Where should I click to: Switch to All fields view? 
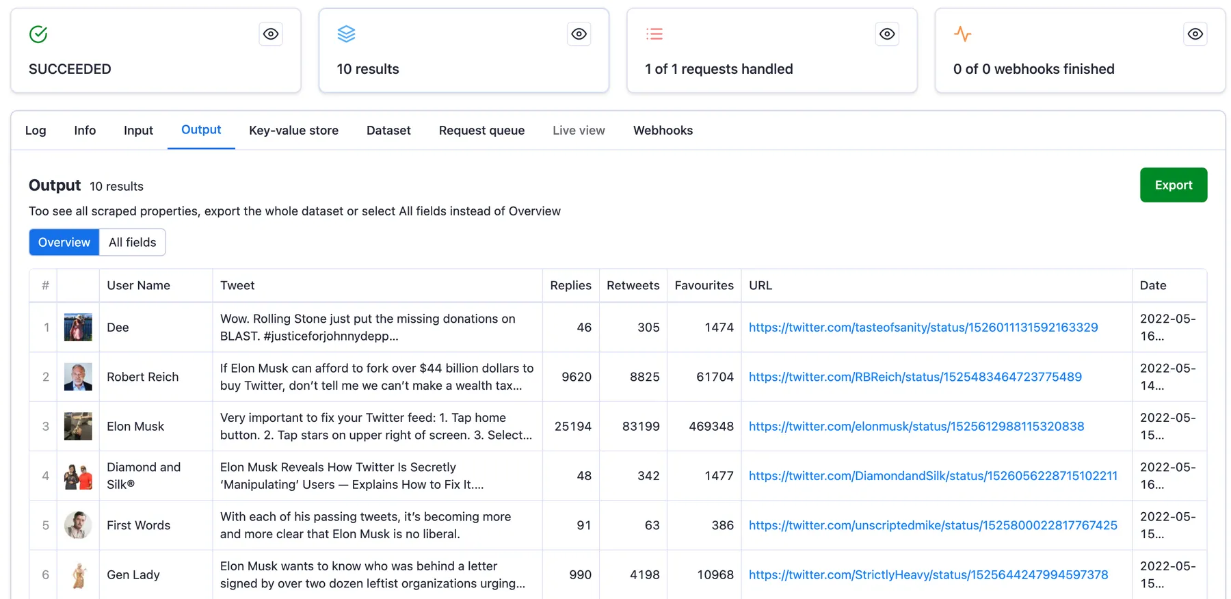133,243
